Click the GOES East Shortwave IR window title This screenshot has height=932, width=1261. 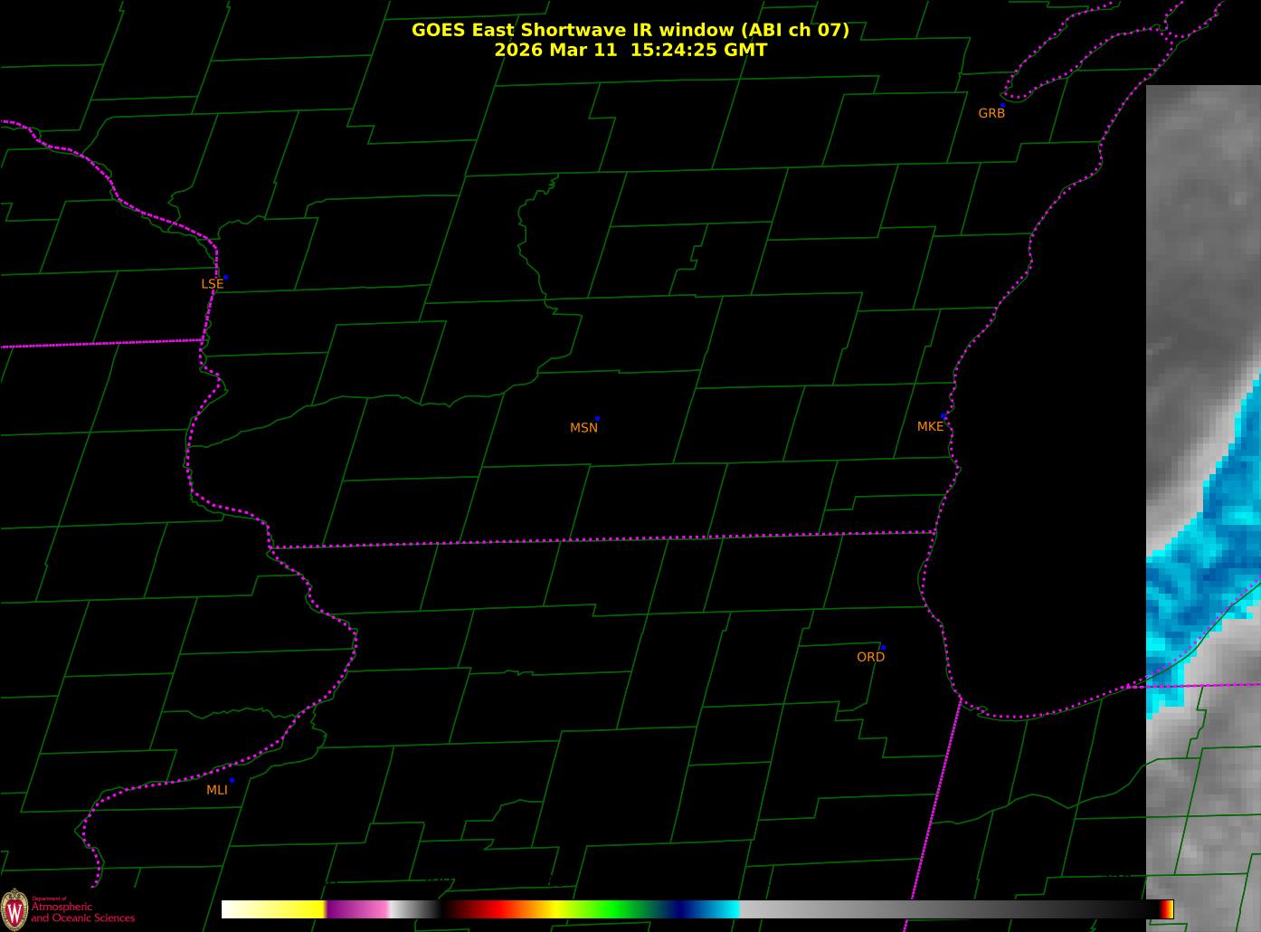[630, 30]
